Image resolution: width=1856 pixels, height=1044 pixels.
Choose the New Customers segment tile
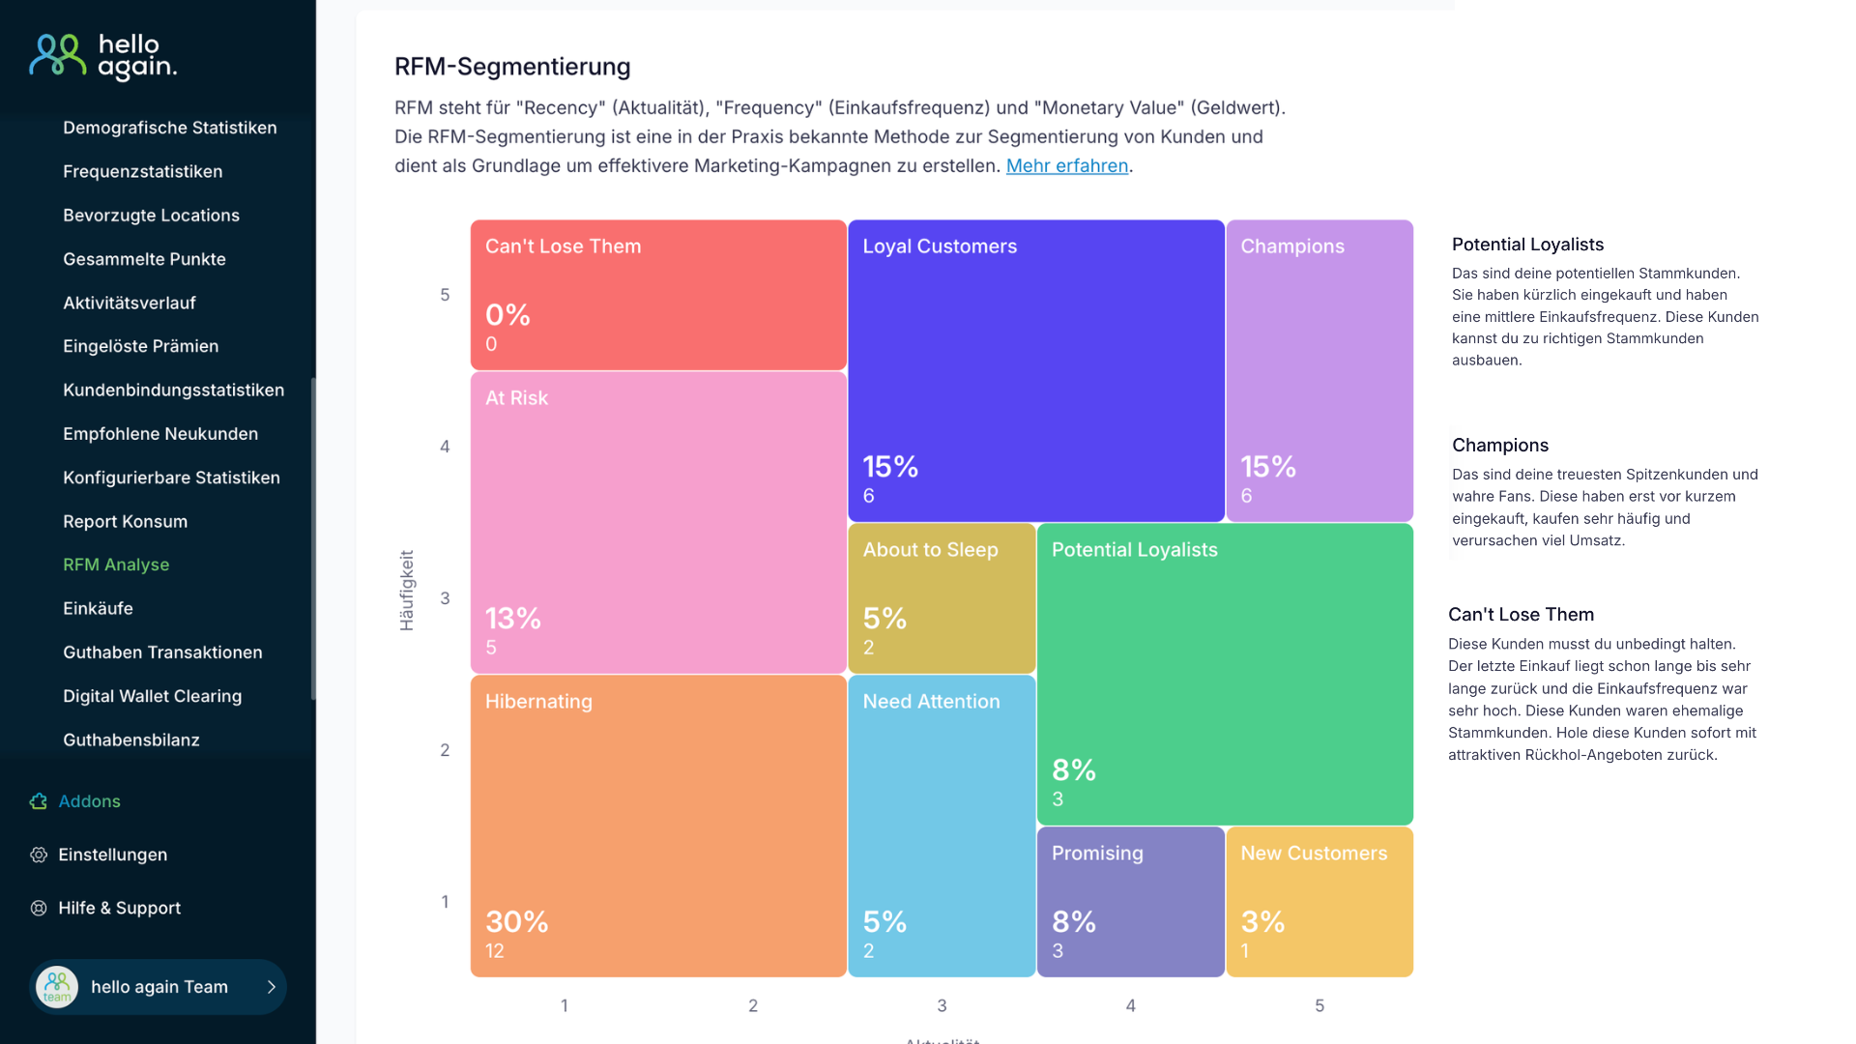(x=1319, y=901)
